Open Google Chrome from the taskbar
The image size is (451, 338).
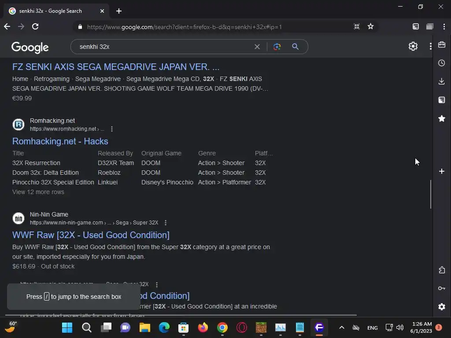(222, 327)
